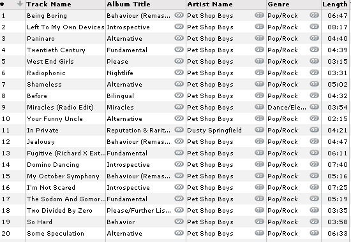The image size is (351, 242).
Task: Sort by Artist Name column header
Action: [210, 4]
